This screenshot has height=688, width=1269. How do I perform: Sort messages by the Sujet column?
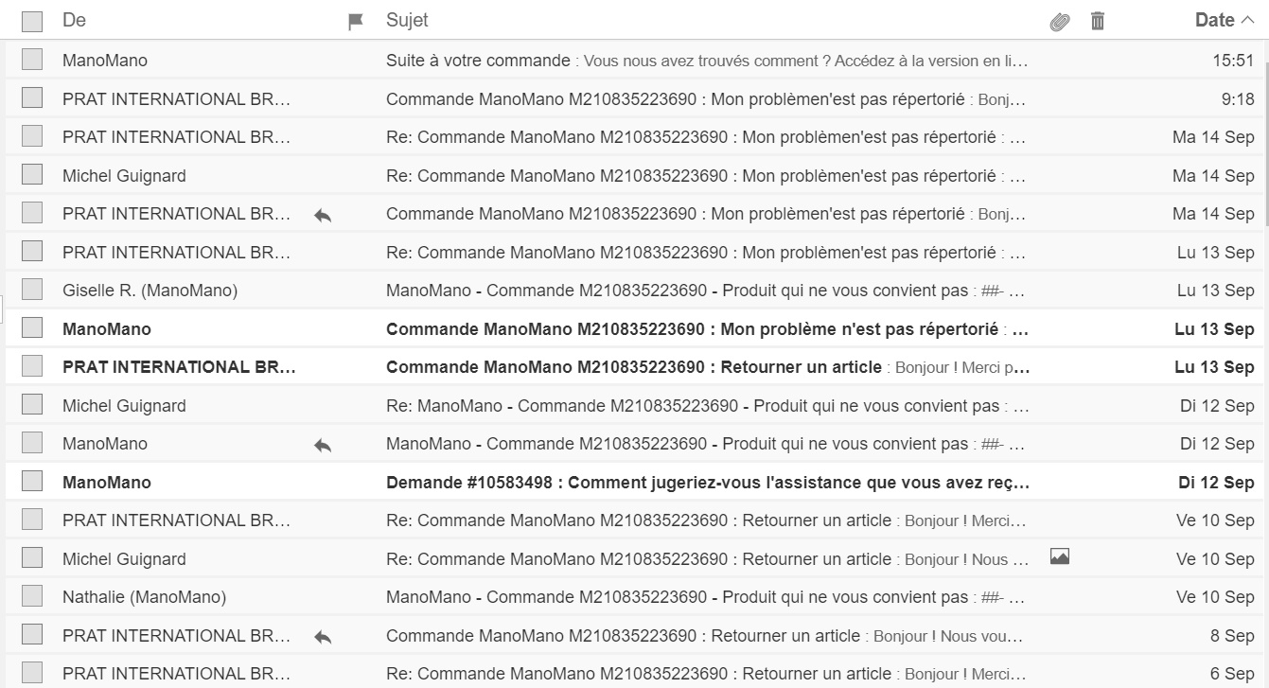click(x=407, y=20)
